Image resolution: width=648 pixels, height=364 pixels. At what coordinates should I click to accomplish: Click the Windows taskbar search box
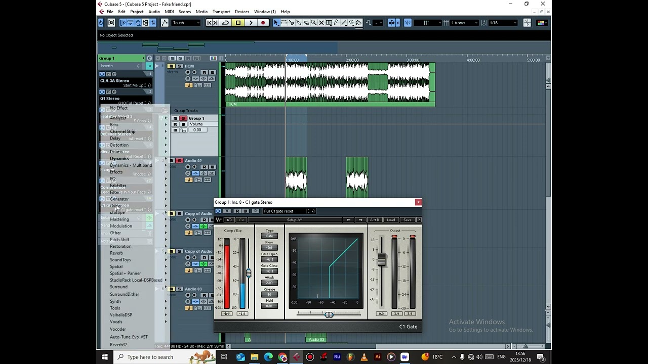click(165, 357)
